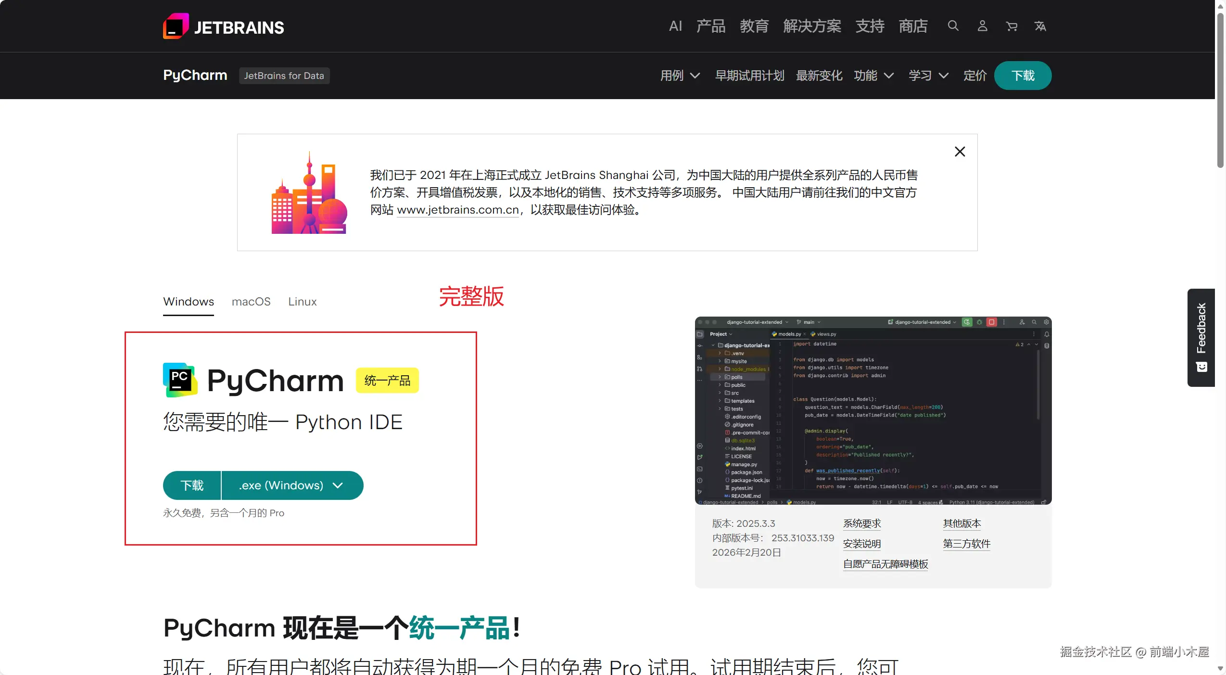1226x675 pixels.
Task: Dismiss the Shanghai notice with X icon
Action: (x=960, y=152)
